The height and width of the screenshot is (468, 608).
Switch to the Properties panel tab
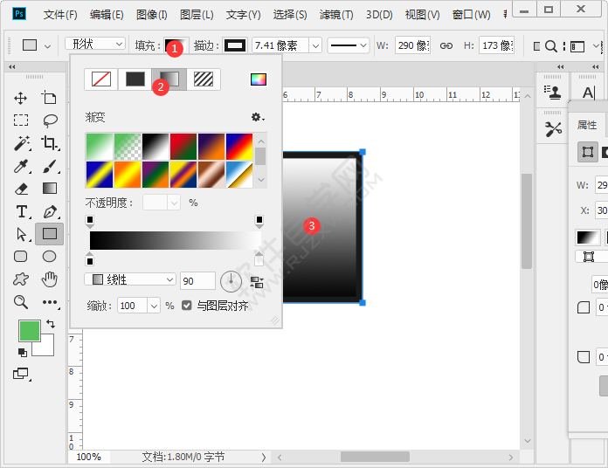587,125
